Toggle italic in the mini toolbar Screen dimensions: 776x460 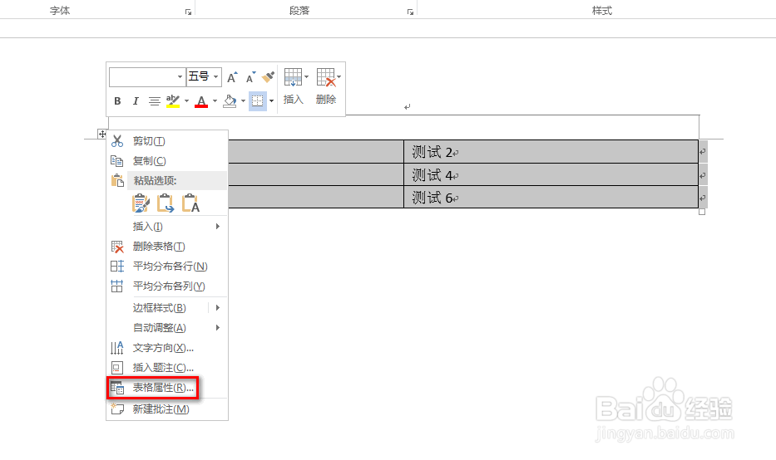pos(135,101)
